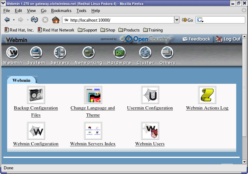
Task: Click the Webmin Servers Index icon
Action: click(93, 131)
